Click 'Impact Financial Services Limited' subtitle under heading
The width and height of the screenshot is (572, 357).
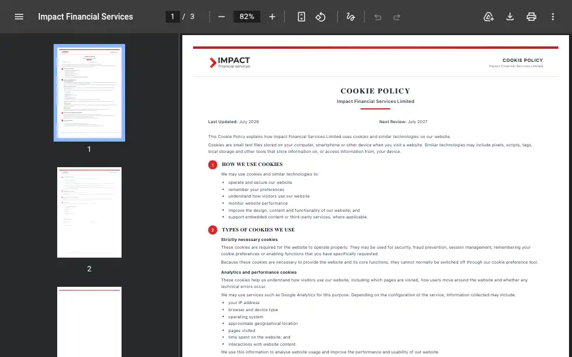click(375, 101)
